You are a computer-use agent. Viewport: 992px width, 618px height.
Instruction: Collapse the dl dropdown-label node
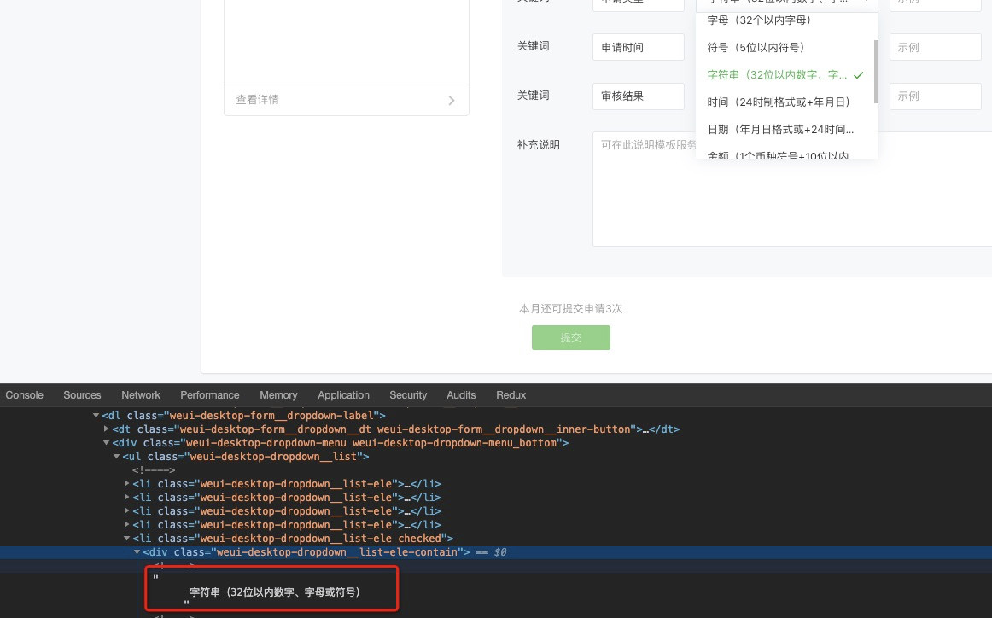[x=96, y=416]
